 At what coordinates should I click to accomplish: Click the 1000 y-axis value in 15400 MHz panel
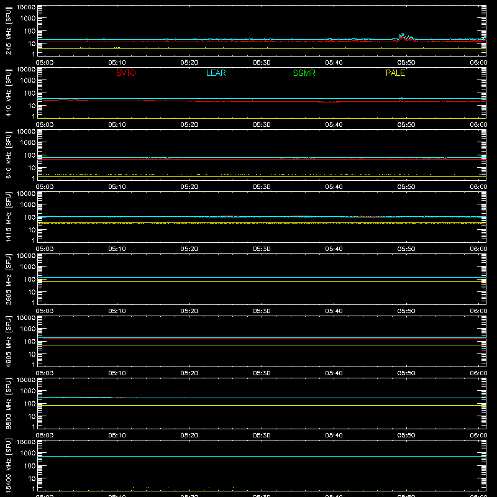pos(28,454)
